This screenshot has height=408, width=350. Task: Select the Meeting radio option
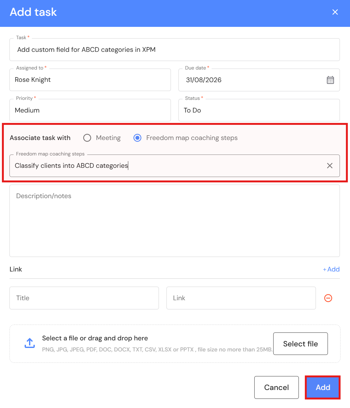[x=87, y=138]
